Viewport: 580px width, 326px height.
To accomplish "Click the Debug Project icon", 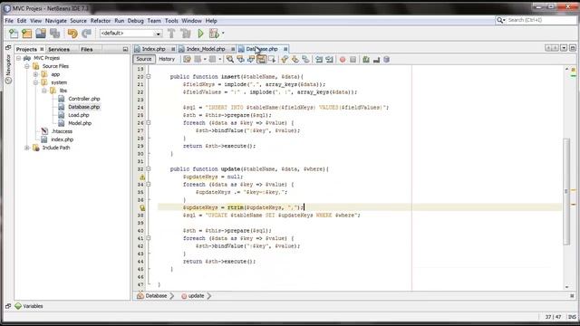I will [214, 34].
